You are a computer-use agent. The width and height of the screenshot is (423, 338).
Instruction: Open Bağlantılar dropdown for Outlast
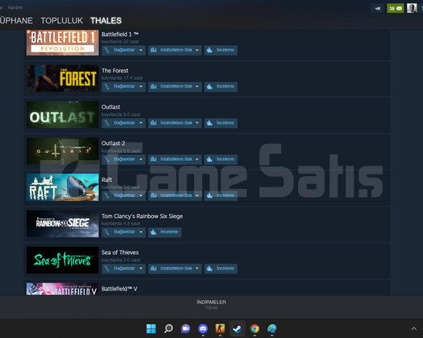(x=123, y=123)
